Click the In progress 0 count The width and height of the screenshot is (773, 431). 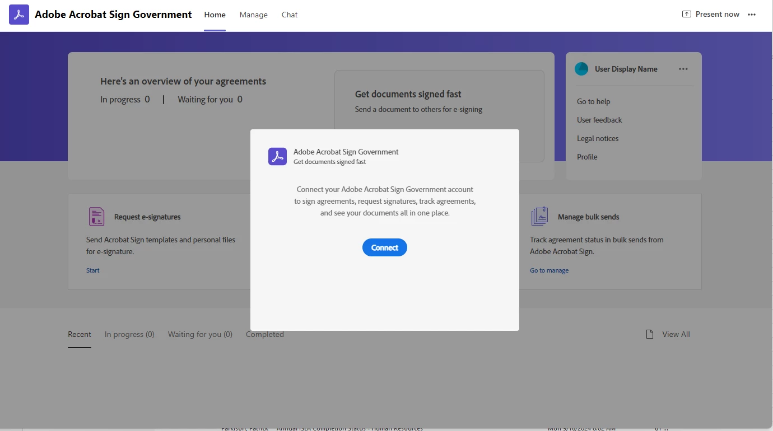click(125, 100)
